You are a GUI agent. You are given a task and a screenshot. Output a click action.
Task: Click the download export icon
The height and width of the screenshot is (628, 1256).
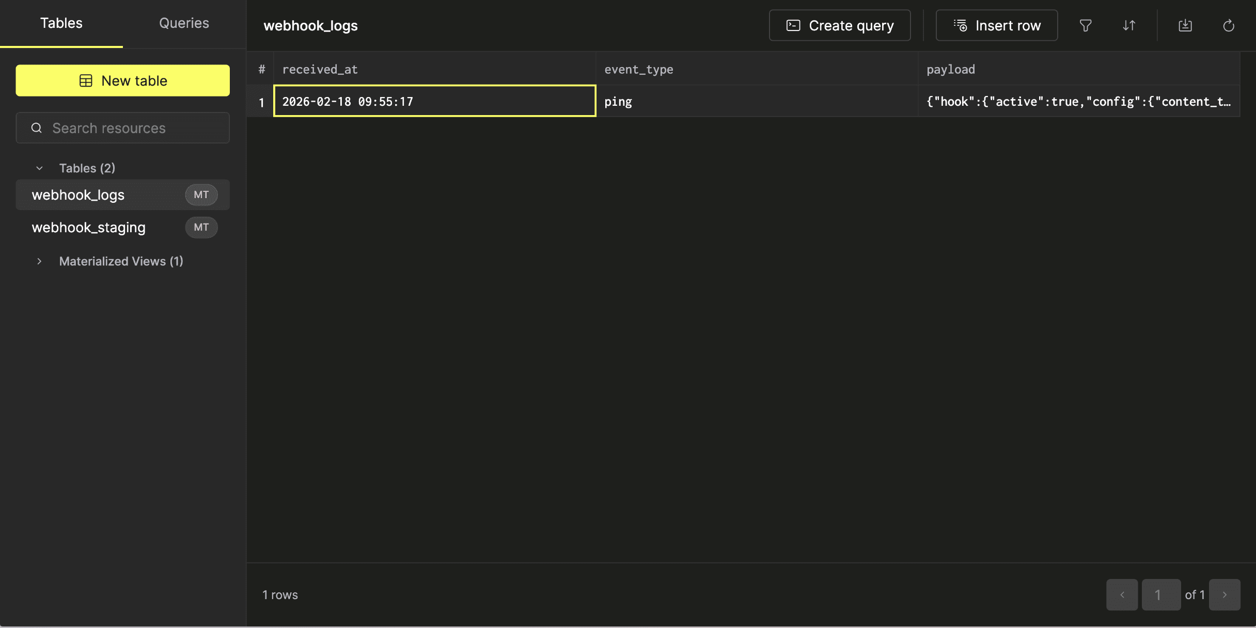tap(1185, 25)
